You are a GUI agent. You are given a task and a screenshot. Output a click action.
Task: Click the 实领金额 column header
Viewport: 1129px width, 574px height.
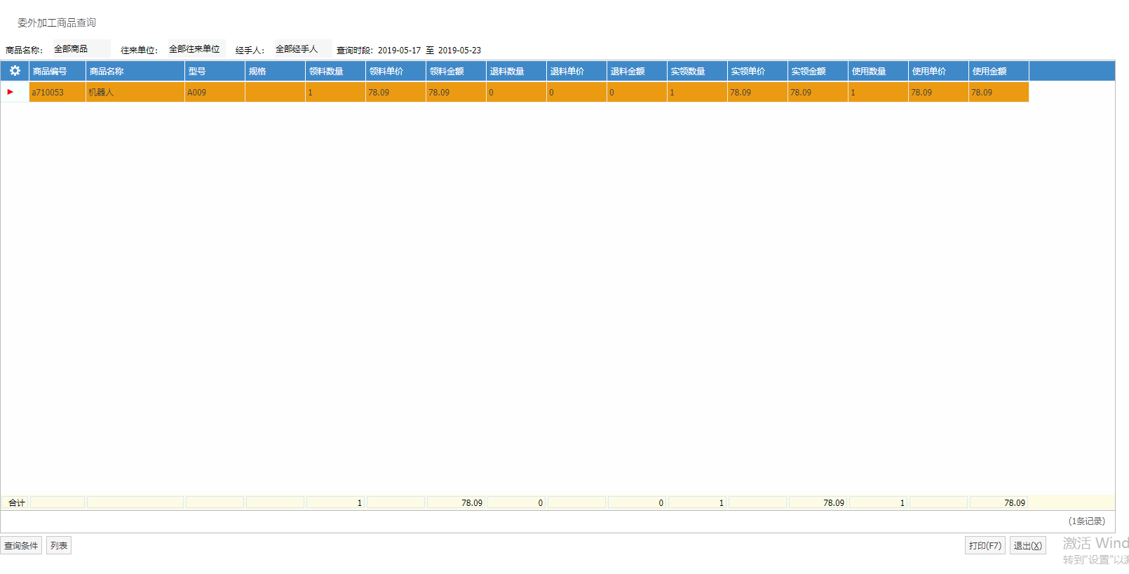tap(818, 71)
